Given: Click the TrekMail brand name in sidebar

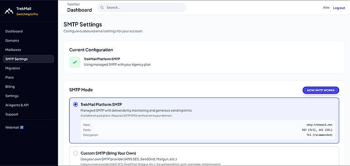Looking at the screenshot, I should pos(23,9).
